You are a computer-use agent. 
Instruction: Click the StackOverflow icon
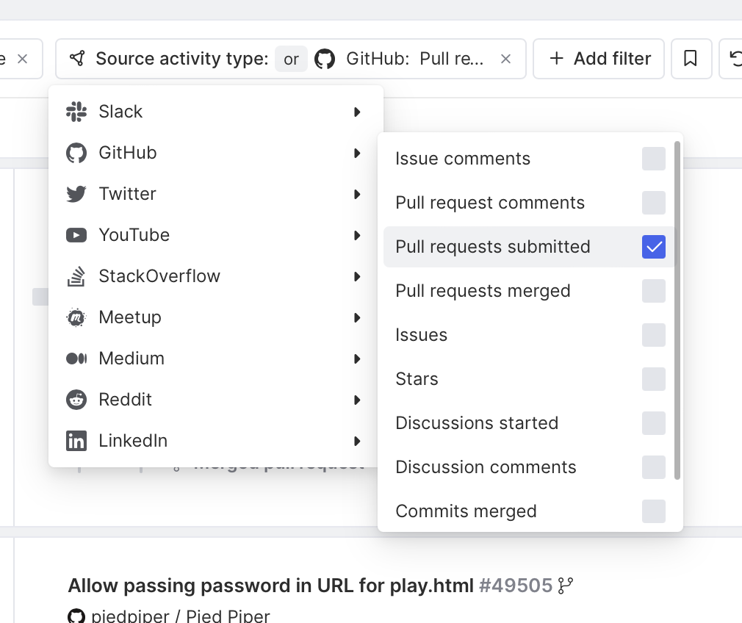[76, 276]
